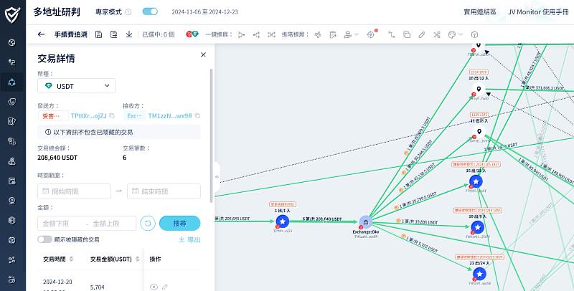This screenshot has width=574, height=291.
Task: Open the highlighted triangle-nodes sidebar icon
Action: 12,82
